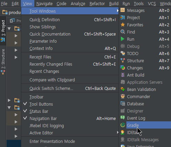This screenshot has height=147, width=171.
Task: Open the Build menu
Action: [114, 4]
